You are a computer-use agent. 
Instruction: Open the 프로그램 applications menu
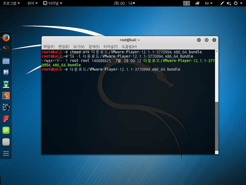(11, 3)
